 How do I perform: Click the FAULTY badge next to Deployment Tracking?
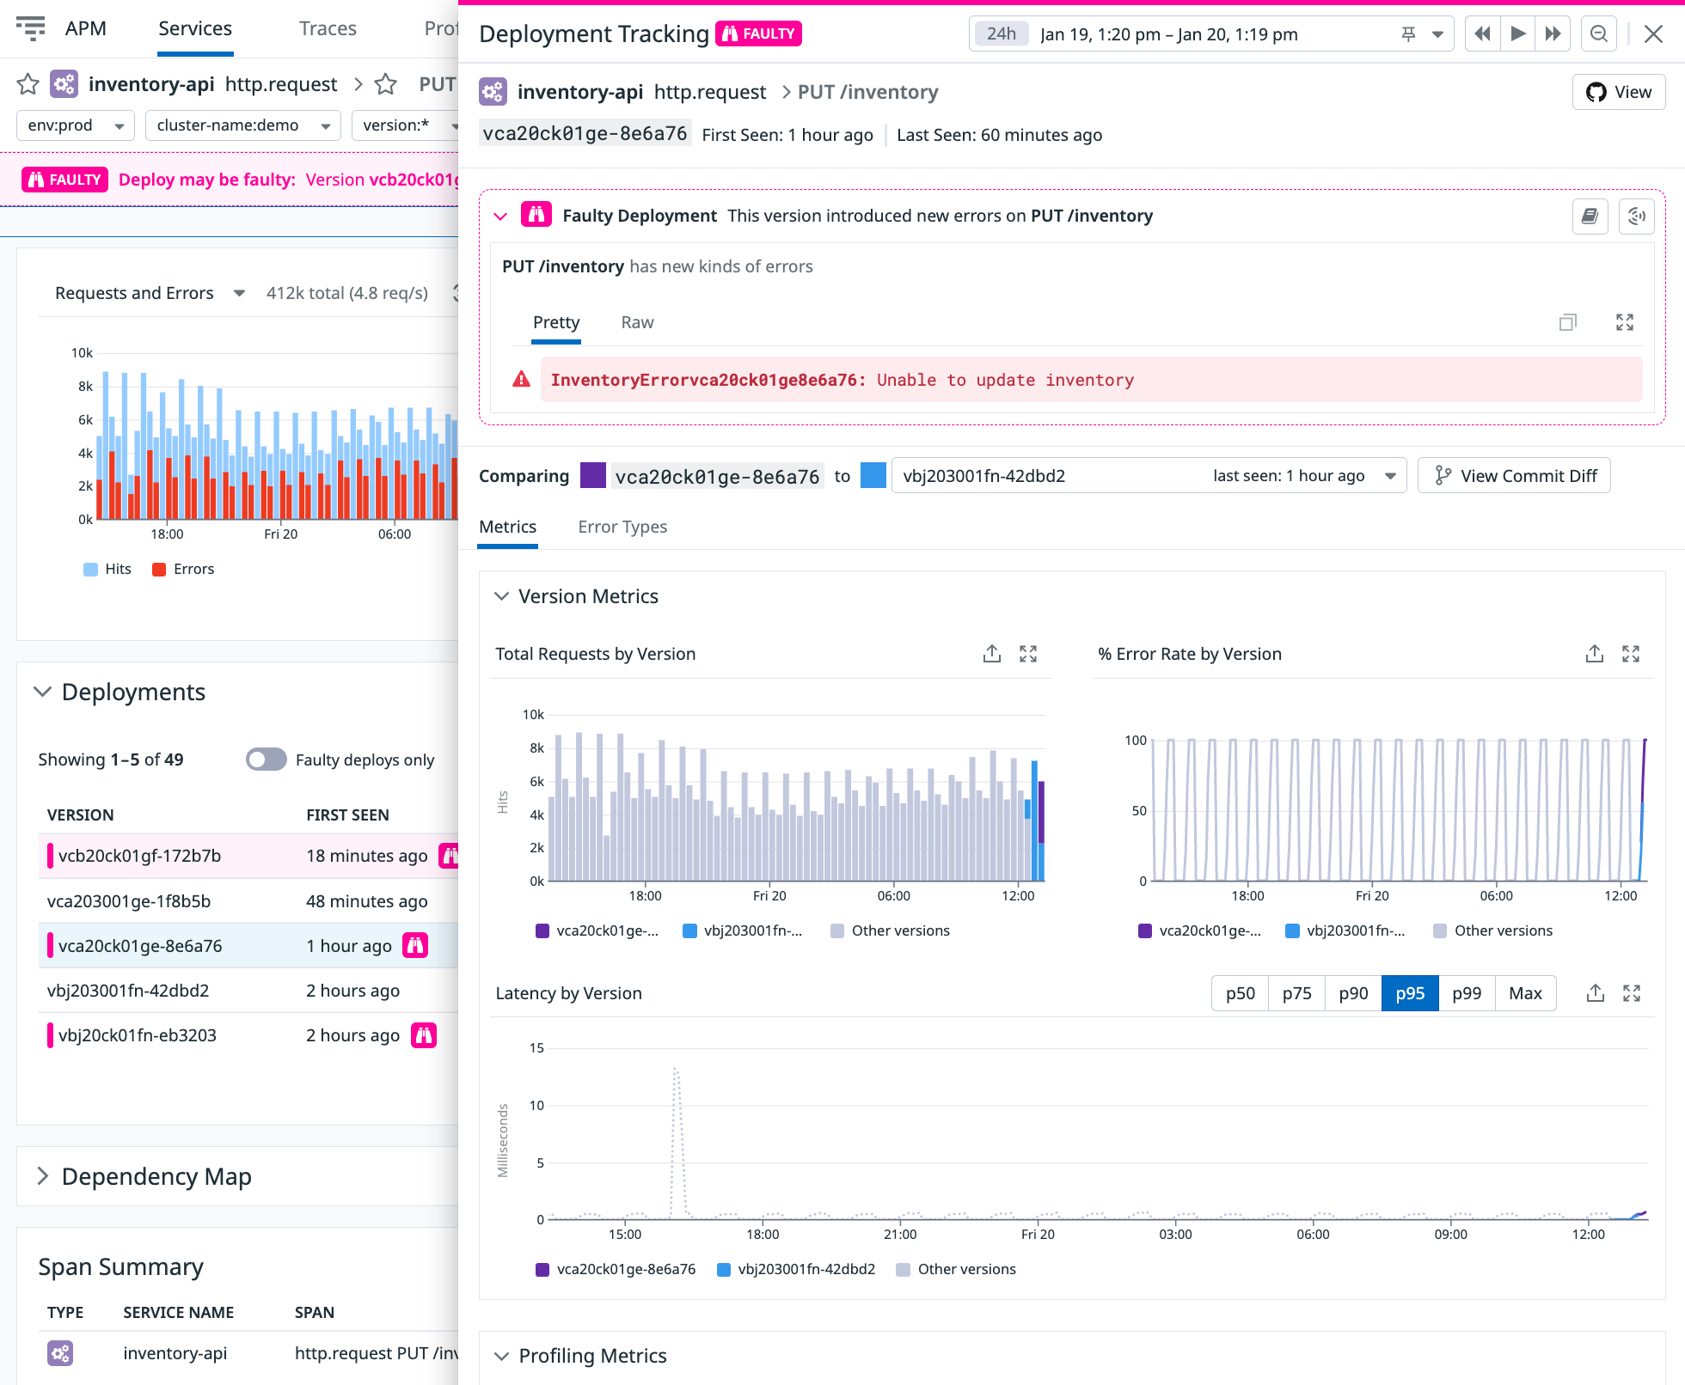point(759,34)
